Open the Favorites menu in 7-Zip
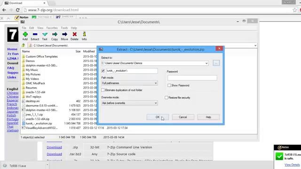This screenshot has width=301, height=169. [x=52, y=28]
